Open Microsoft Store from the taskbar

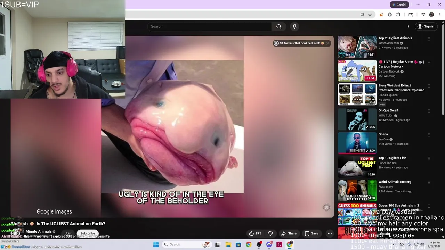pos(238,244)
